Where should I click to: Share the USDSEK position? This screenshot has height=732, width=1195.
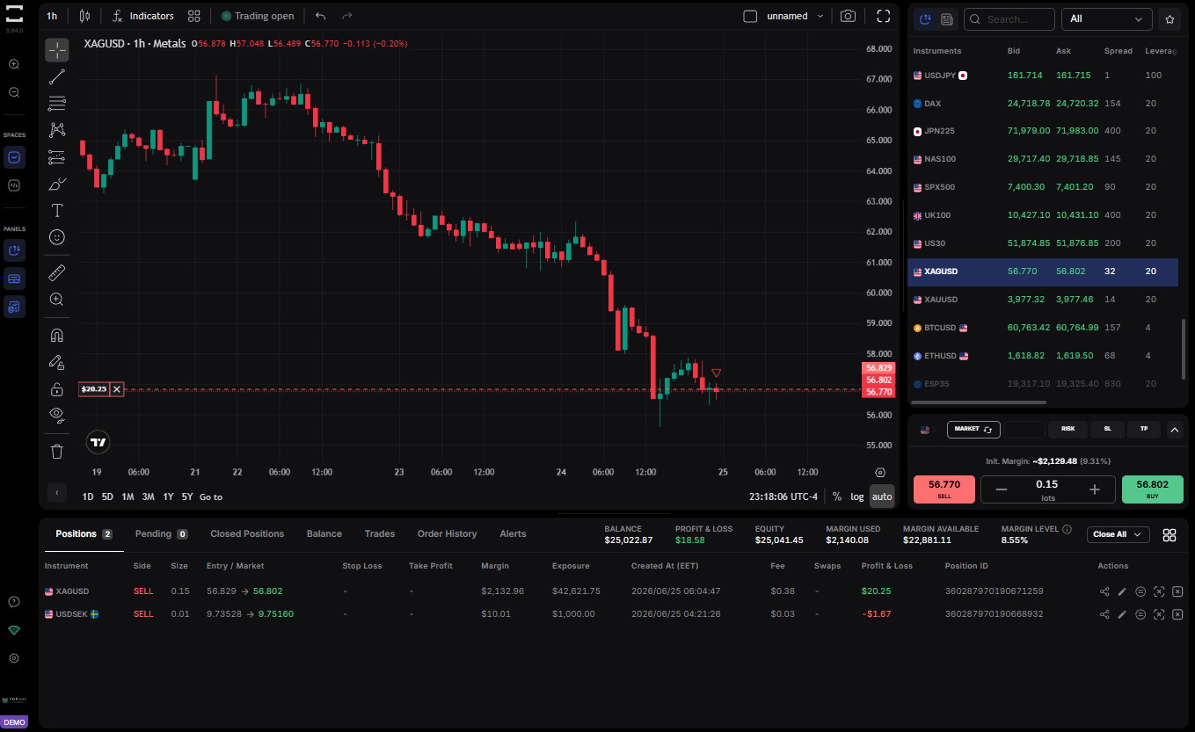click(1104, 614)
